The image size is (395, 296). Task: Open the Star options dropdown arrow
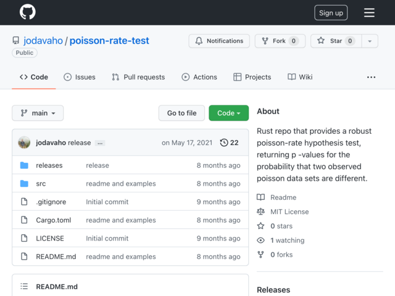click(x=370, y=41)
